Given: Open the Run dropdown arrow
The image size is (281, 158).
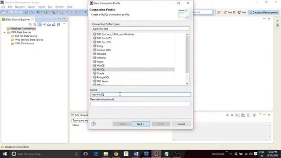Looking at the screenshot, I should (50, 12).
